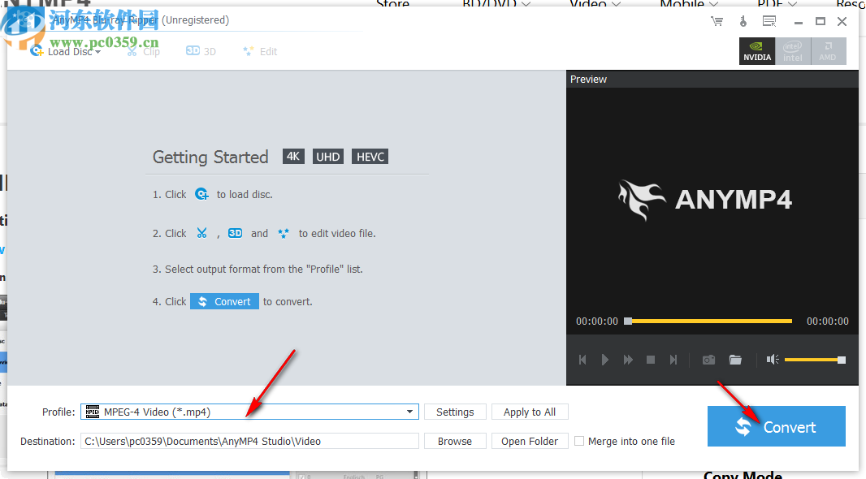Click Open Folder button

(530, 441)
